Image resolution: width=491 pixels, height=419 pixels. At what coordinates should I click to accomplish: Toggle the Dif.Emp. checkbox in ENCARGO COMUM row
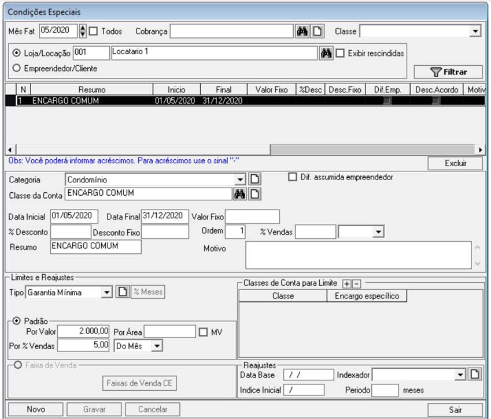click(387, 100)
